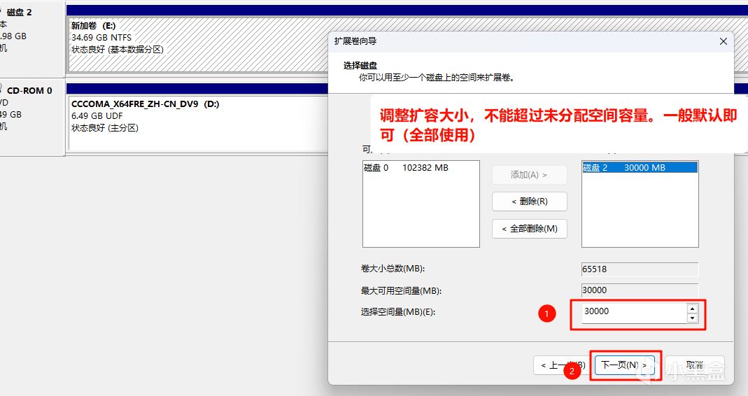Decrease space amount with down spinner arrow
This screenshot has width=748, height=396.
coord(692,318)
